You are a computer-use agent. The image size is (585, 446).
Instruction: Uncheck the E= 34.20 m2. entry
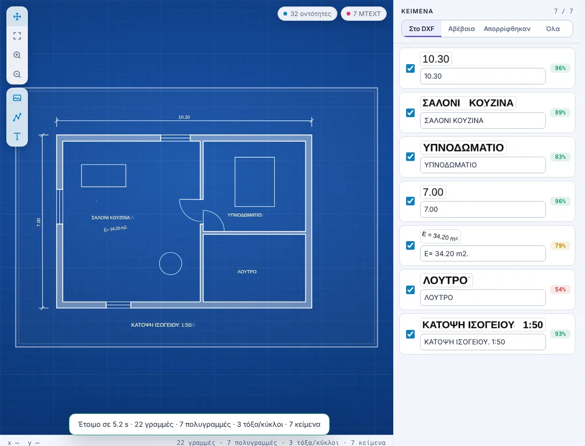click(410, 245)
